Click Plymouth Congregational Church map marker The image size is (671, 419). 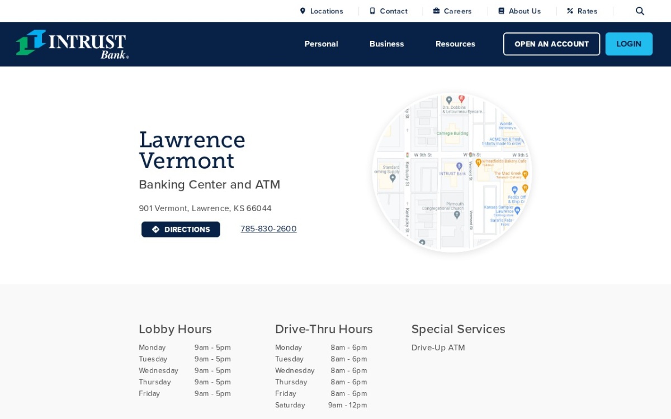(x=457, y=215)
